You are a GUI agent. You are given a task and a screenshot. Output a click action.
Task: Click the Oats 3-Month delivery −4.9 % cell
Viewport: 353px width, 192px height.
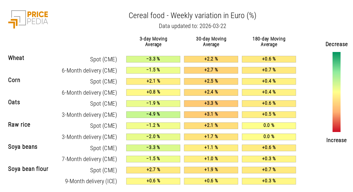[x=153, y=114]
